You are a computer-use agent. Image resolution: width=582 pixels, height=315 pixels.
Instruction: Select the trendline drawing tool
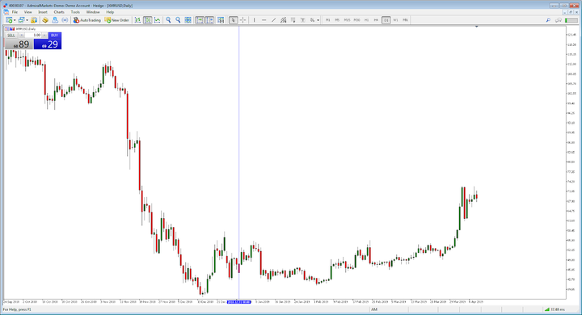pyautogui.click(x=273, y=20)
